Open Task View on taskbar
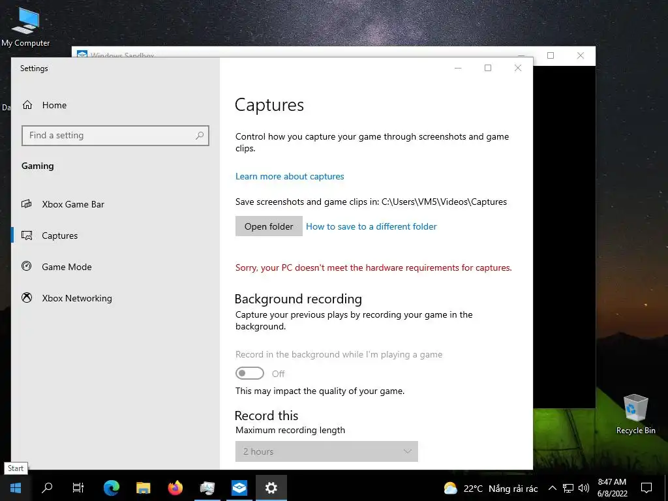 tap(78, 488)
